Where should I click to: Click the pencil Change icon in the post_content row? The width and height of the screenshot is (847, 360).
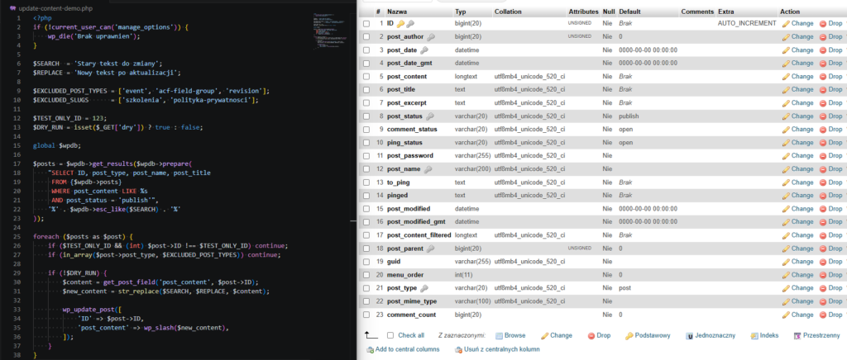click(x=786, y=77)
